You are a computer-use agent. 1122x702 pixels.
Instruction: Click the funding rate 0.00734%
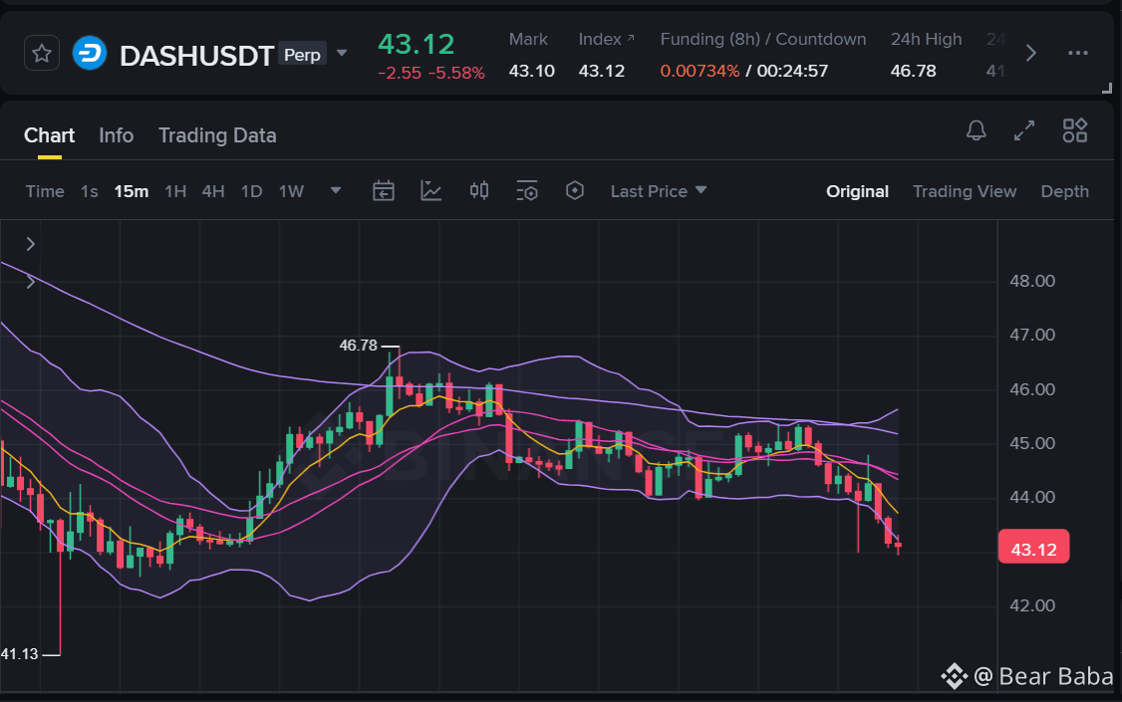click(x=700, y=71)
